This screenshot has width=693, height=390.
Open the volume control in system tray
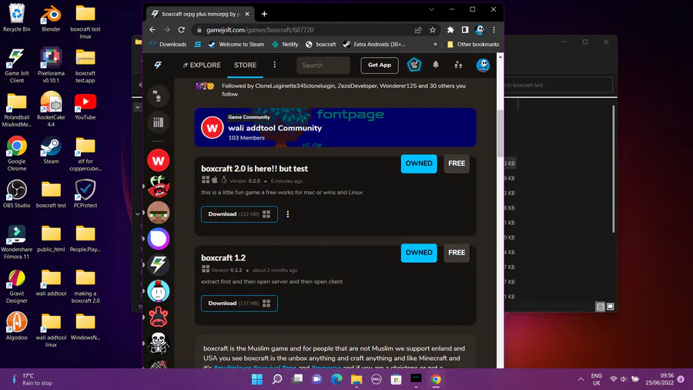point(624,379)
